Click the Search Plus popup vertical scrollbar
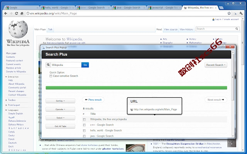The height and width of the screenshot is (154, 247). point(233,77)
